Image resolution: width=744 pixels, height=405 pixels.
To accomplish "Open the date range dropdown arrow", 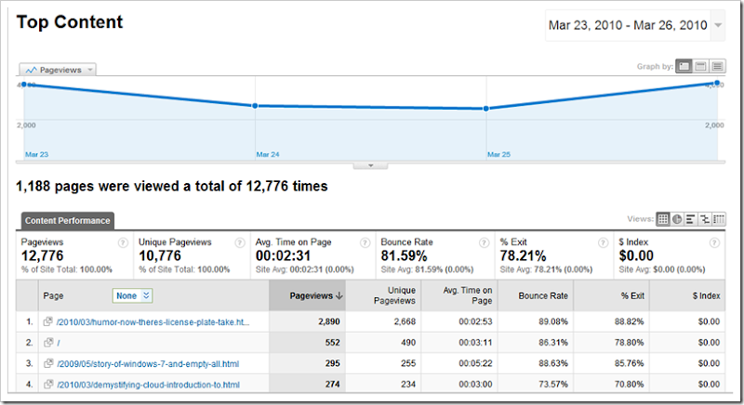I will click(718, 25).
